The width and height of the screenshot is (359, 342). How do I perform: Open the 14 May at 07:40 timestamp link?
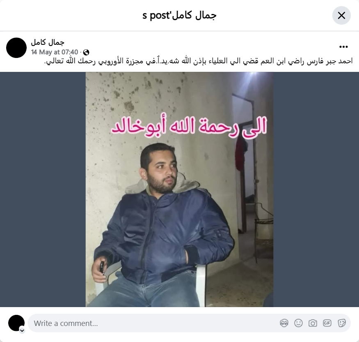(x=55, y=52)
